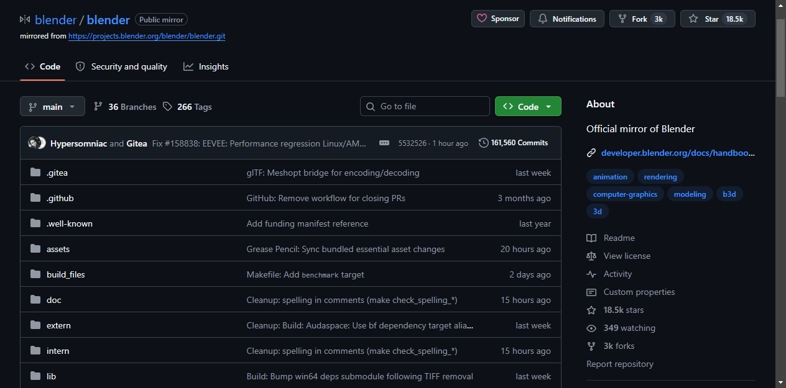This screenshot has width=786, height=388.
Task: Select the b3d topic tag
Action: point(729,194)
